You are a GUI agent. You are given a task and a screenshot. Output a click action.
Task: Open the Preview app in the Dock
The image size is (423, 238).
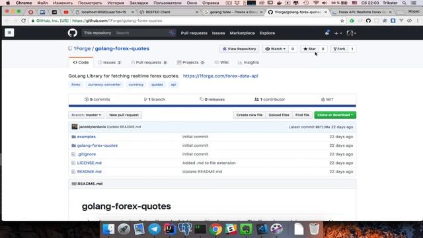[139, 229]
